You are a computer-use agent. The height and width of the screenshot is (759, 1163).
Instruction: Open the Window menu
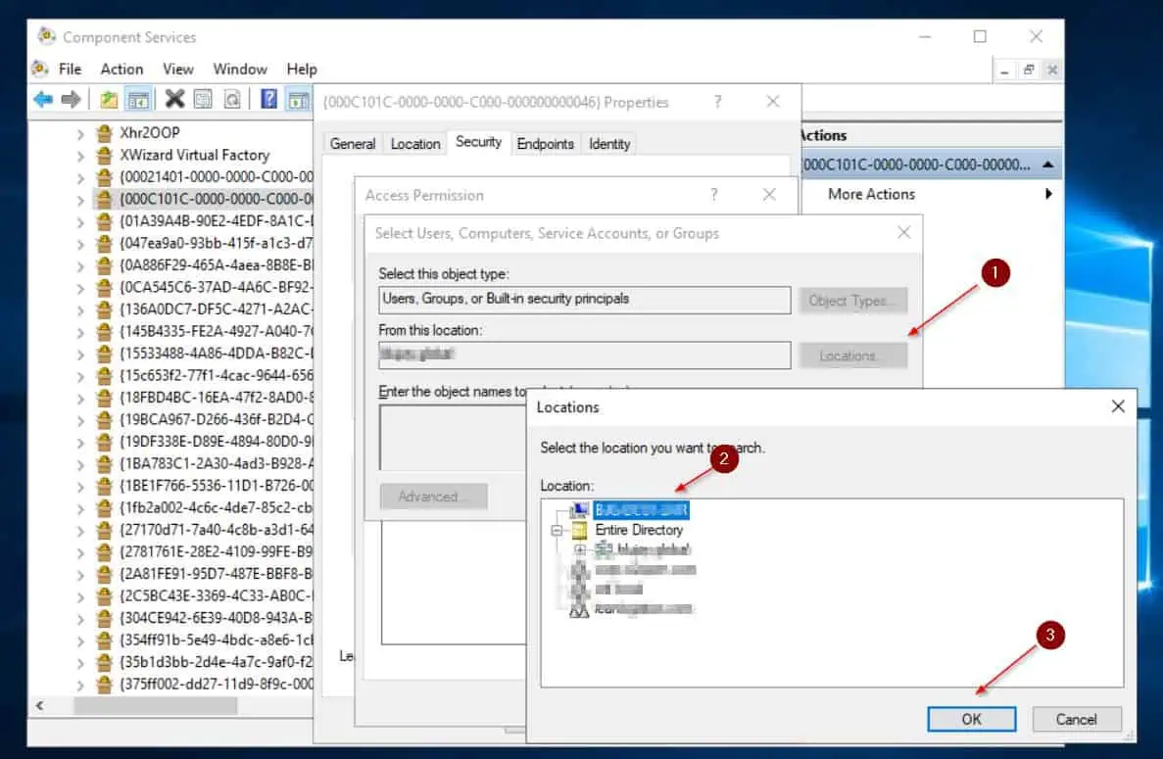[240, 69]
